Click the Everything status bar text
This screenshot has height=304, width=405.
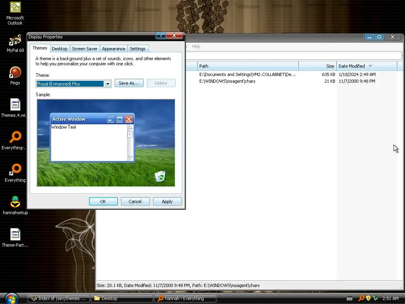pos(178,285)
